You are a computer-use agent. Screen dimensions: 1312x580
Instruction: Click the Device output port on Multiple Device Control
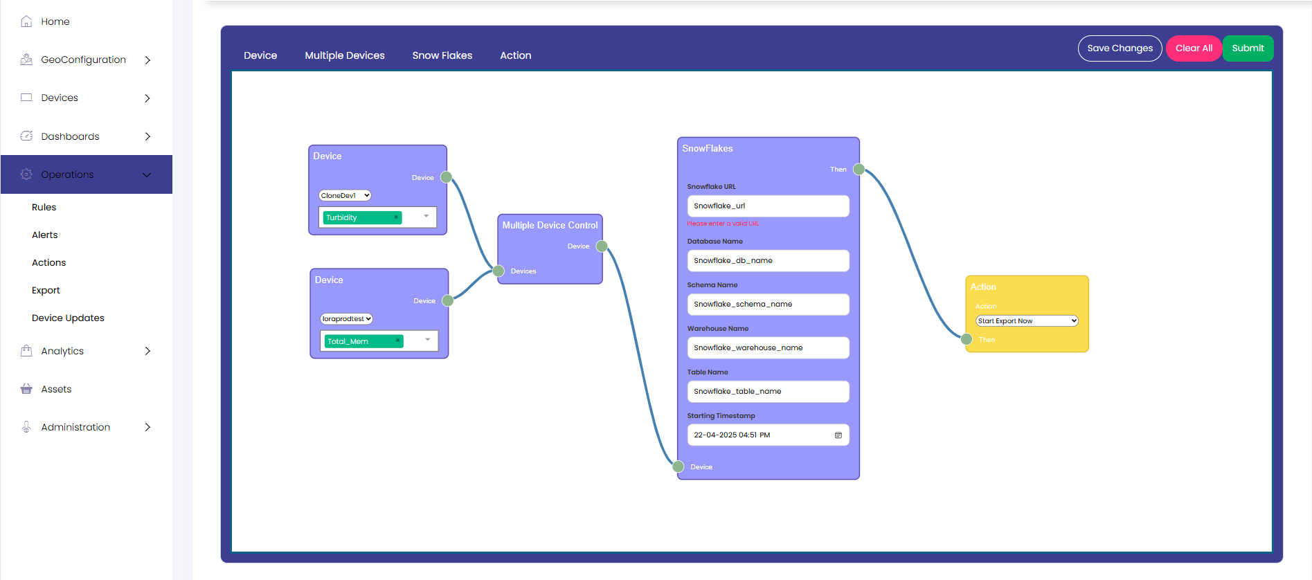tap(602, 246)
